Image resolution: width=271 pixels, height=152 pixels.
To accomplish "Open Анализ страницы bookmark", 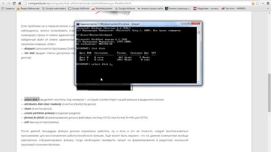I will (178, 8).
